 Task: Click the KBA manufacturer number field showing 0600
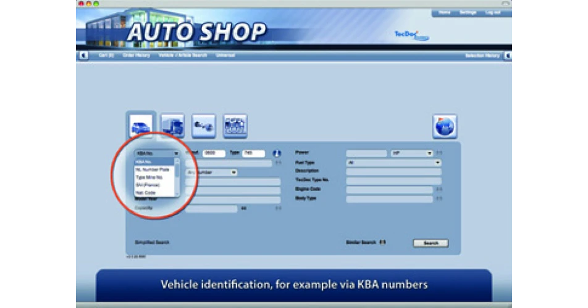click(214, 153)
